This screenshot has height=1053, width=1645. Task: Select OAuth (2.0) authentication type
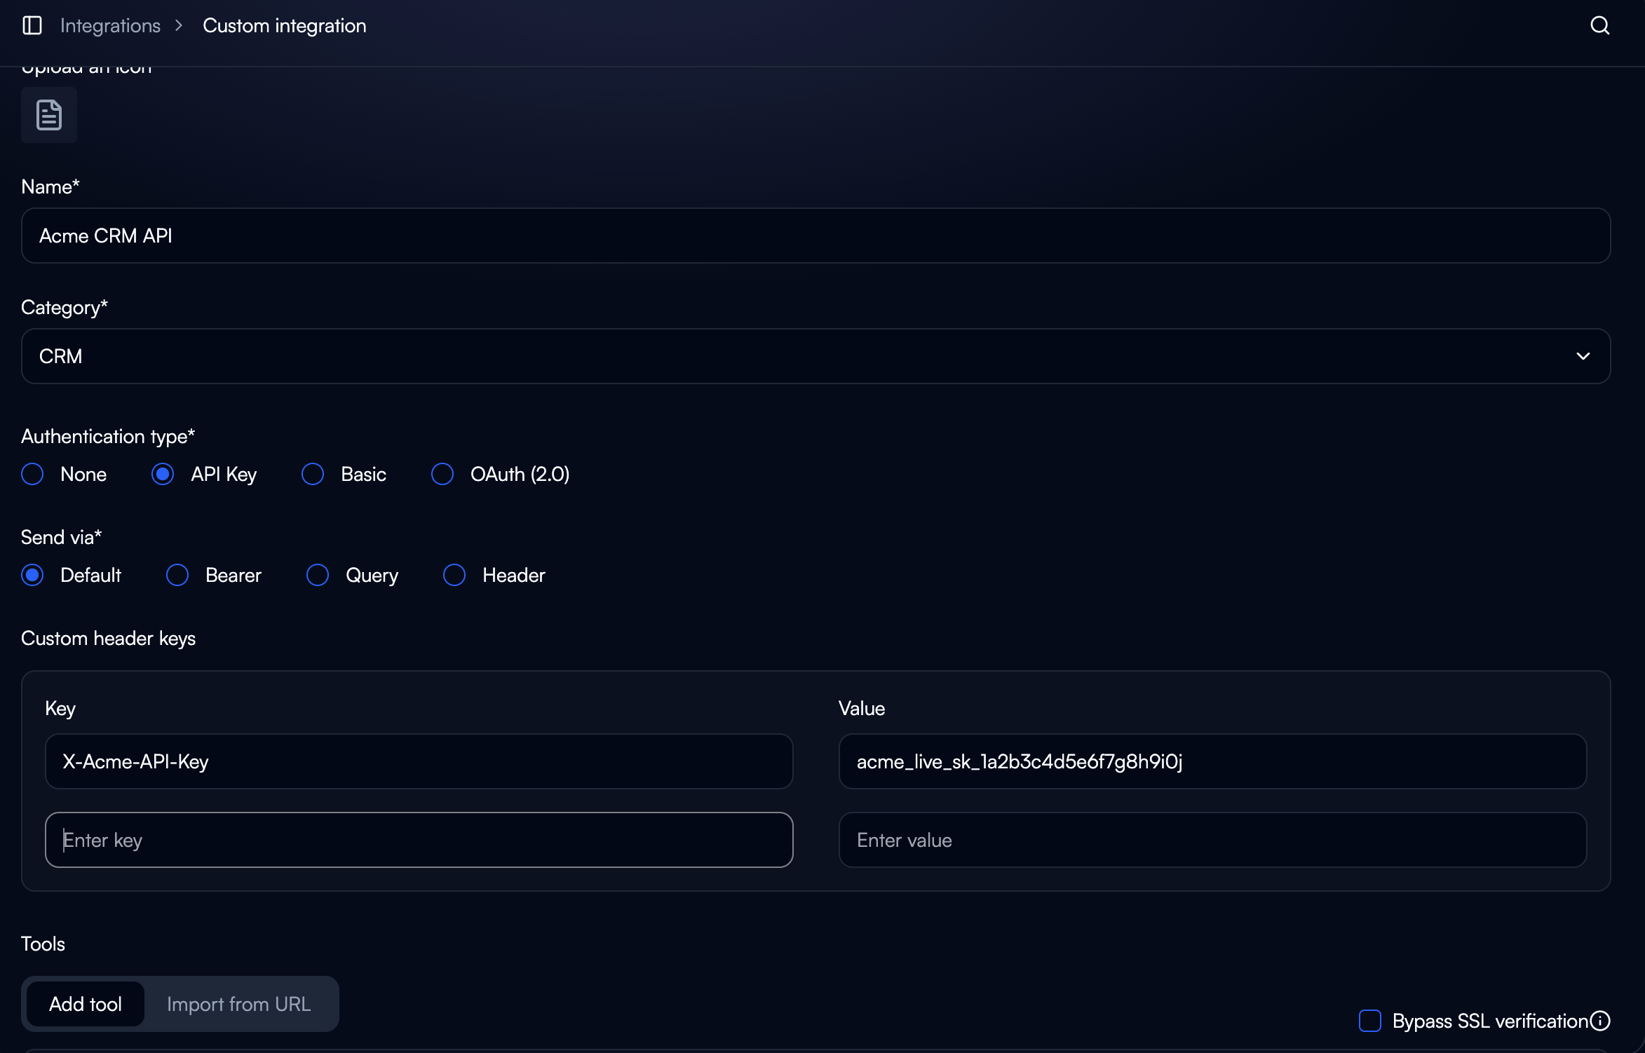click(442, 474)
